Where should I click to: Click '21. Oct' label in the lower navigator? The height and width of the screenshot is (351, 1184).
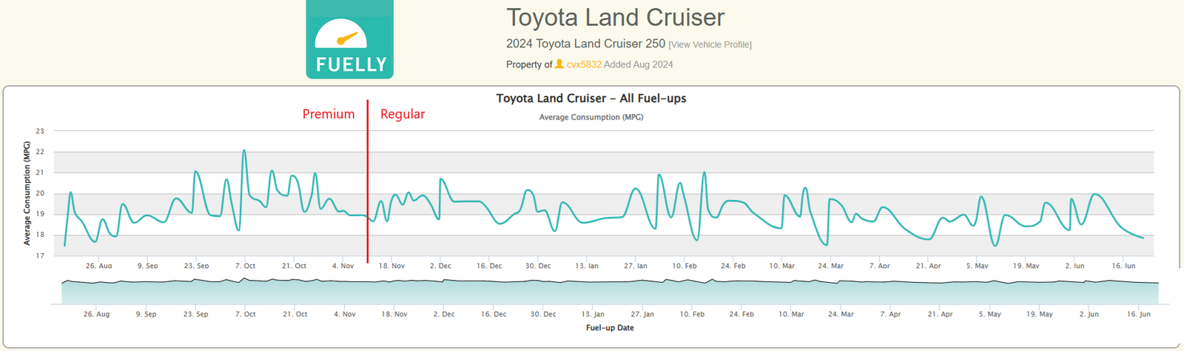pyautogui.click(x=295, y=314)
